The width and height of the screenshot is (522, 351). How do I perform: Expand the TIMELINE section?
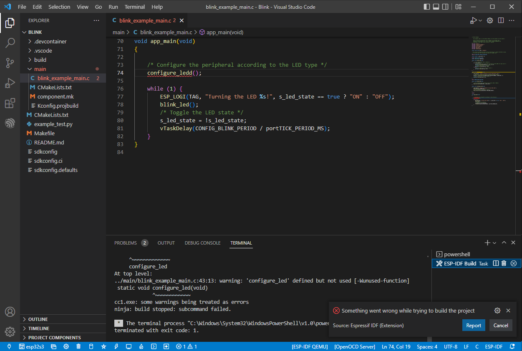tap(63, 328)
